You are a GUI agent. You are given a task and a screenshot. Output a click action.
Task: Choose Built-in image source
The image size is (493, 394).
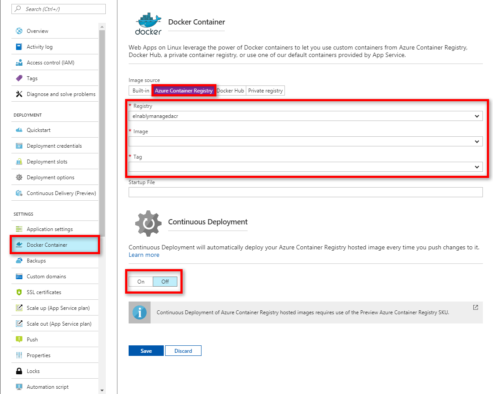[140, 91]
